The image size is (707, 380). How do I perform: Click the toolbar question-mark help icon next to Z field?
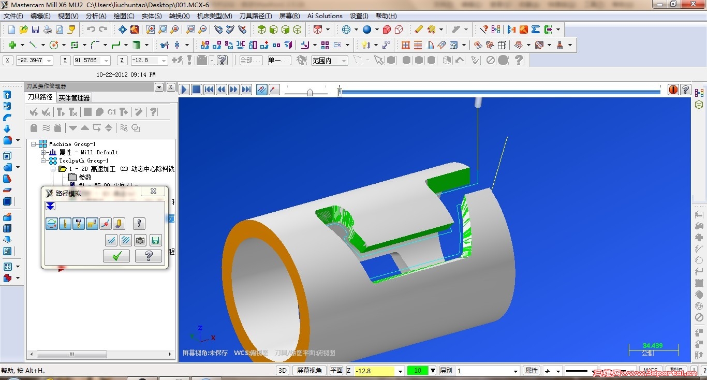point(223,60)
